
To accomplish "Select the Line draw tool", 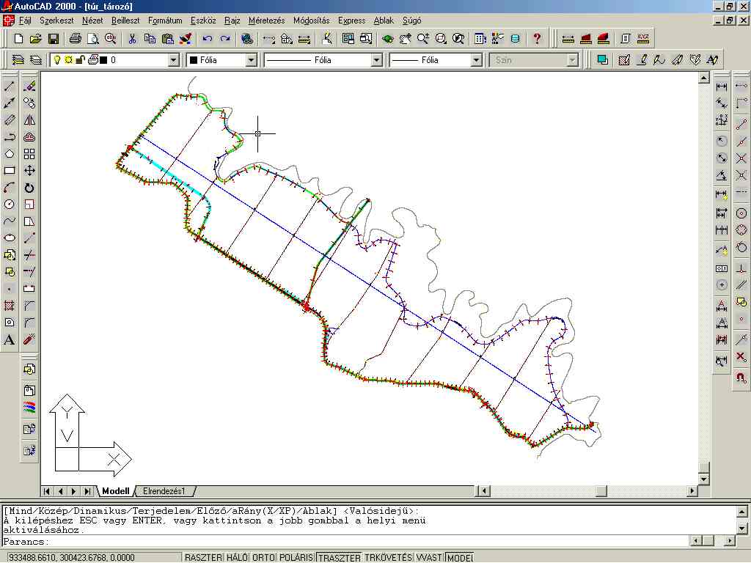I will [x=10, y=87].
